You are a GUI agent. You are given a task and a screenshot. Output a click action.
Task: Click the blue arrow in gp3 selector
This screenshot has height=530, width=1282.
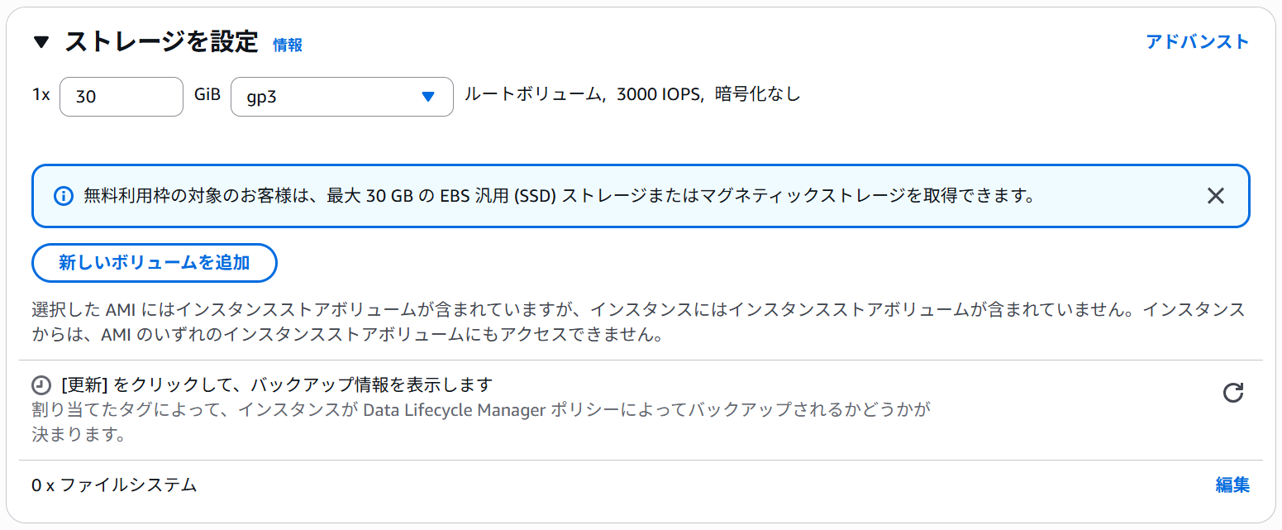[x=427, y=97]
